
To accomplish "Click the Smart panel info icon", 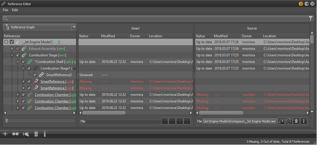I will click(x=187, y=121).
